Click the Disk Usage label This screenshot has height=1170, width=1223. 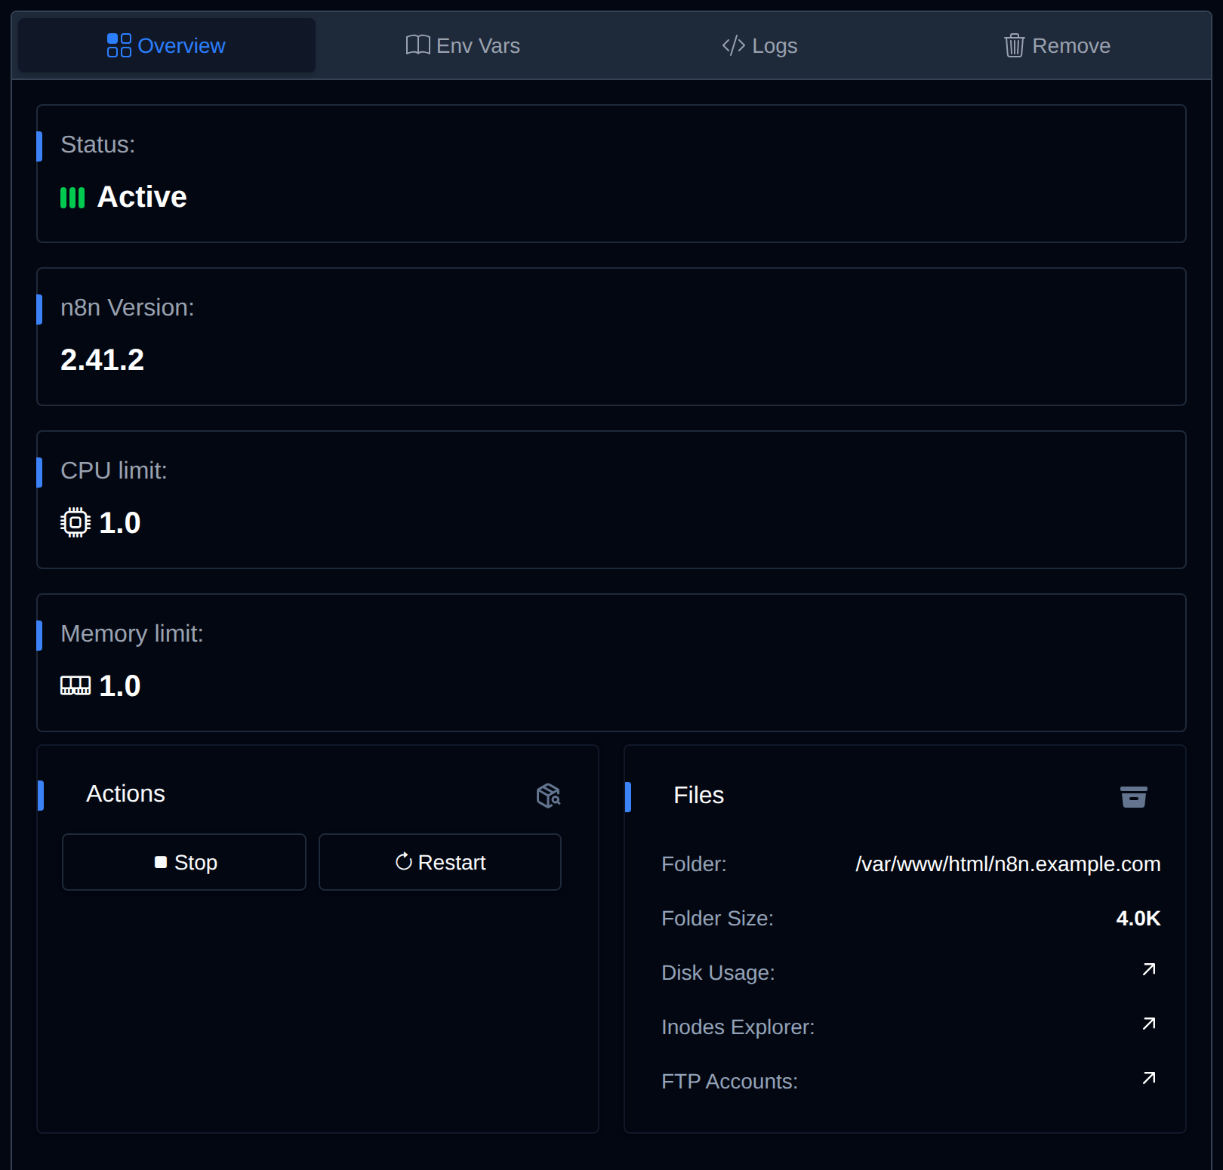coord(718,972)
